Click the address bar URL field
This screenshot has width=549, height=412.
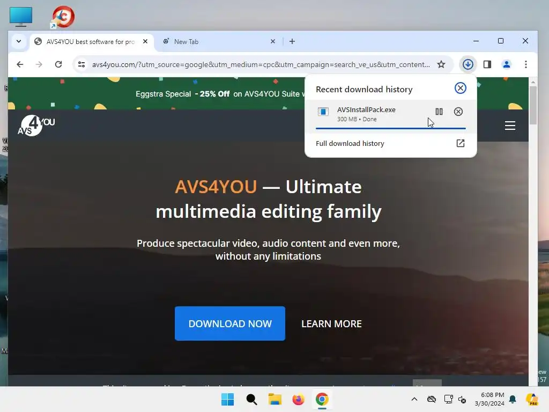(261, 64)
